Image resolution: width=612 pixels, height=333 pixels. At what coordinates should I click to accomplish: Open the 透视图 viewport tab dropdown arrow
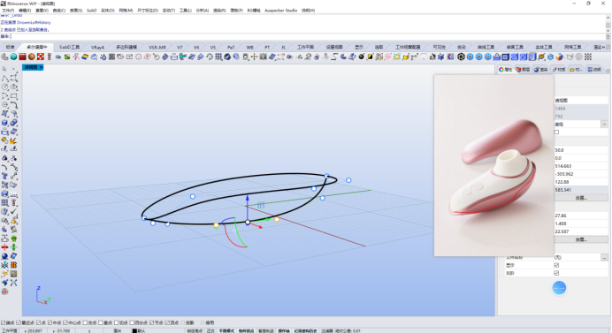click(x=42, y=67)
